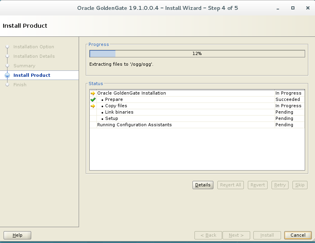Select the Summary step in sidebar

tap(25, 66)
